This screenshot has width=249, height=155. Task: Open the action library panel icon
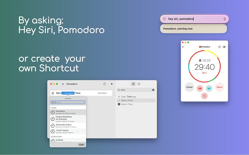[133, 84]
